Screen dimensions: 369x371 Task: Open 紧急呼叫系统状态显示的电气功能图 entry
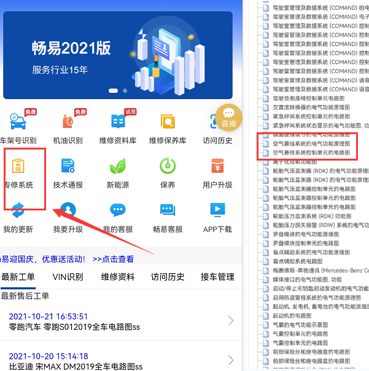[x=321, y=126]
